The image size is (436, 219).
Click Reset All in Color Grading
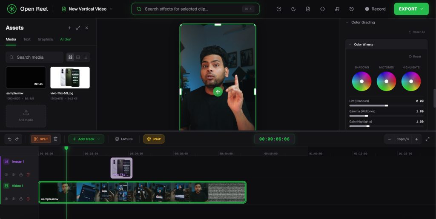click(417, 32)
